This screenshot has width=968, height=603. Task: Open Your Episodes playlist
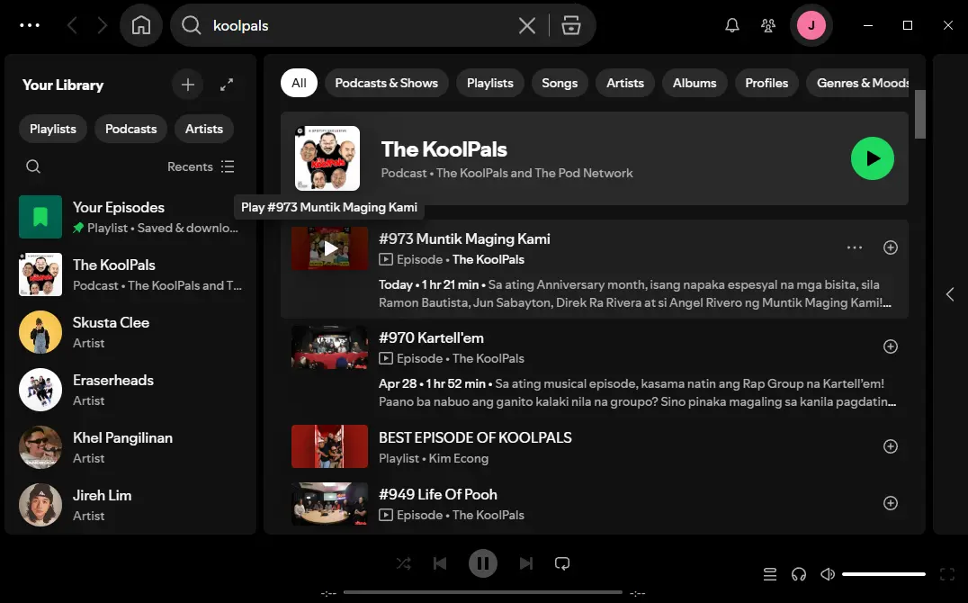[130, 217]
